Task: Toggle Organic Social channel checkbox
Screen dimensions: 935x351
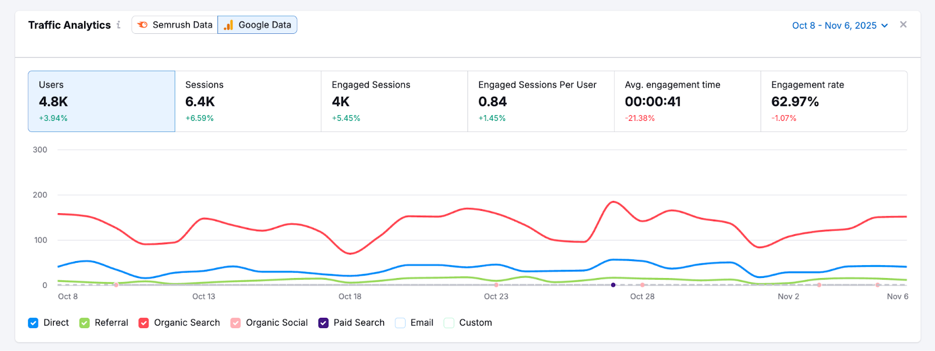Action: [236, 323]
